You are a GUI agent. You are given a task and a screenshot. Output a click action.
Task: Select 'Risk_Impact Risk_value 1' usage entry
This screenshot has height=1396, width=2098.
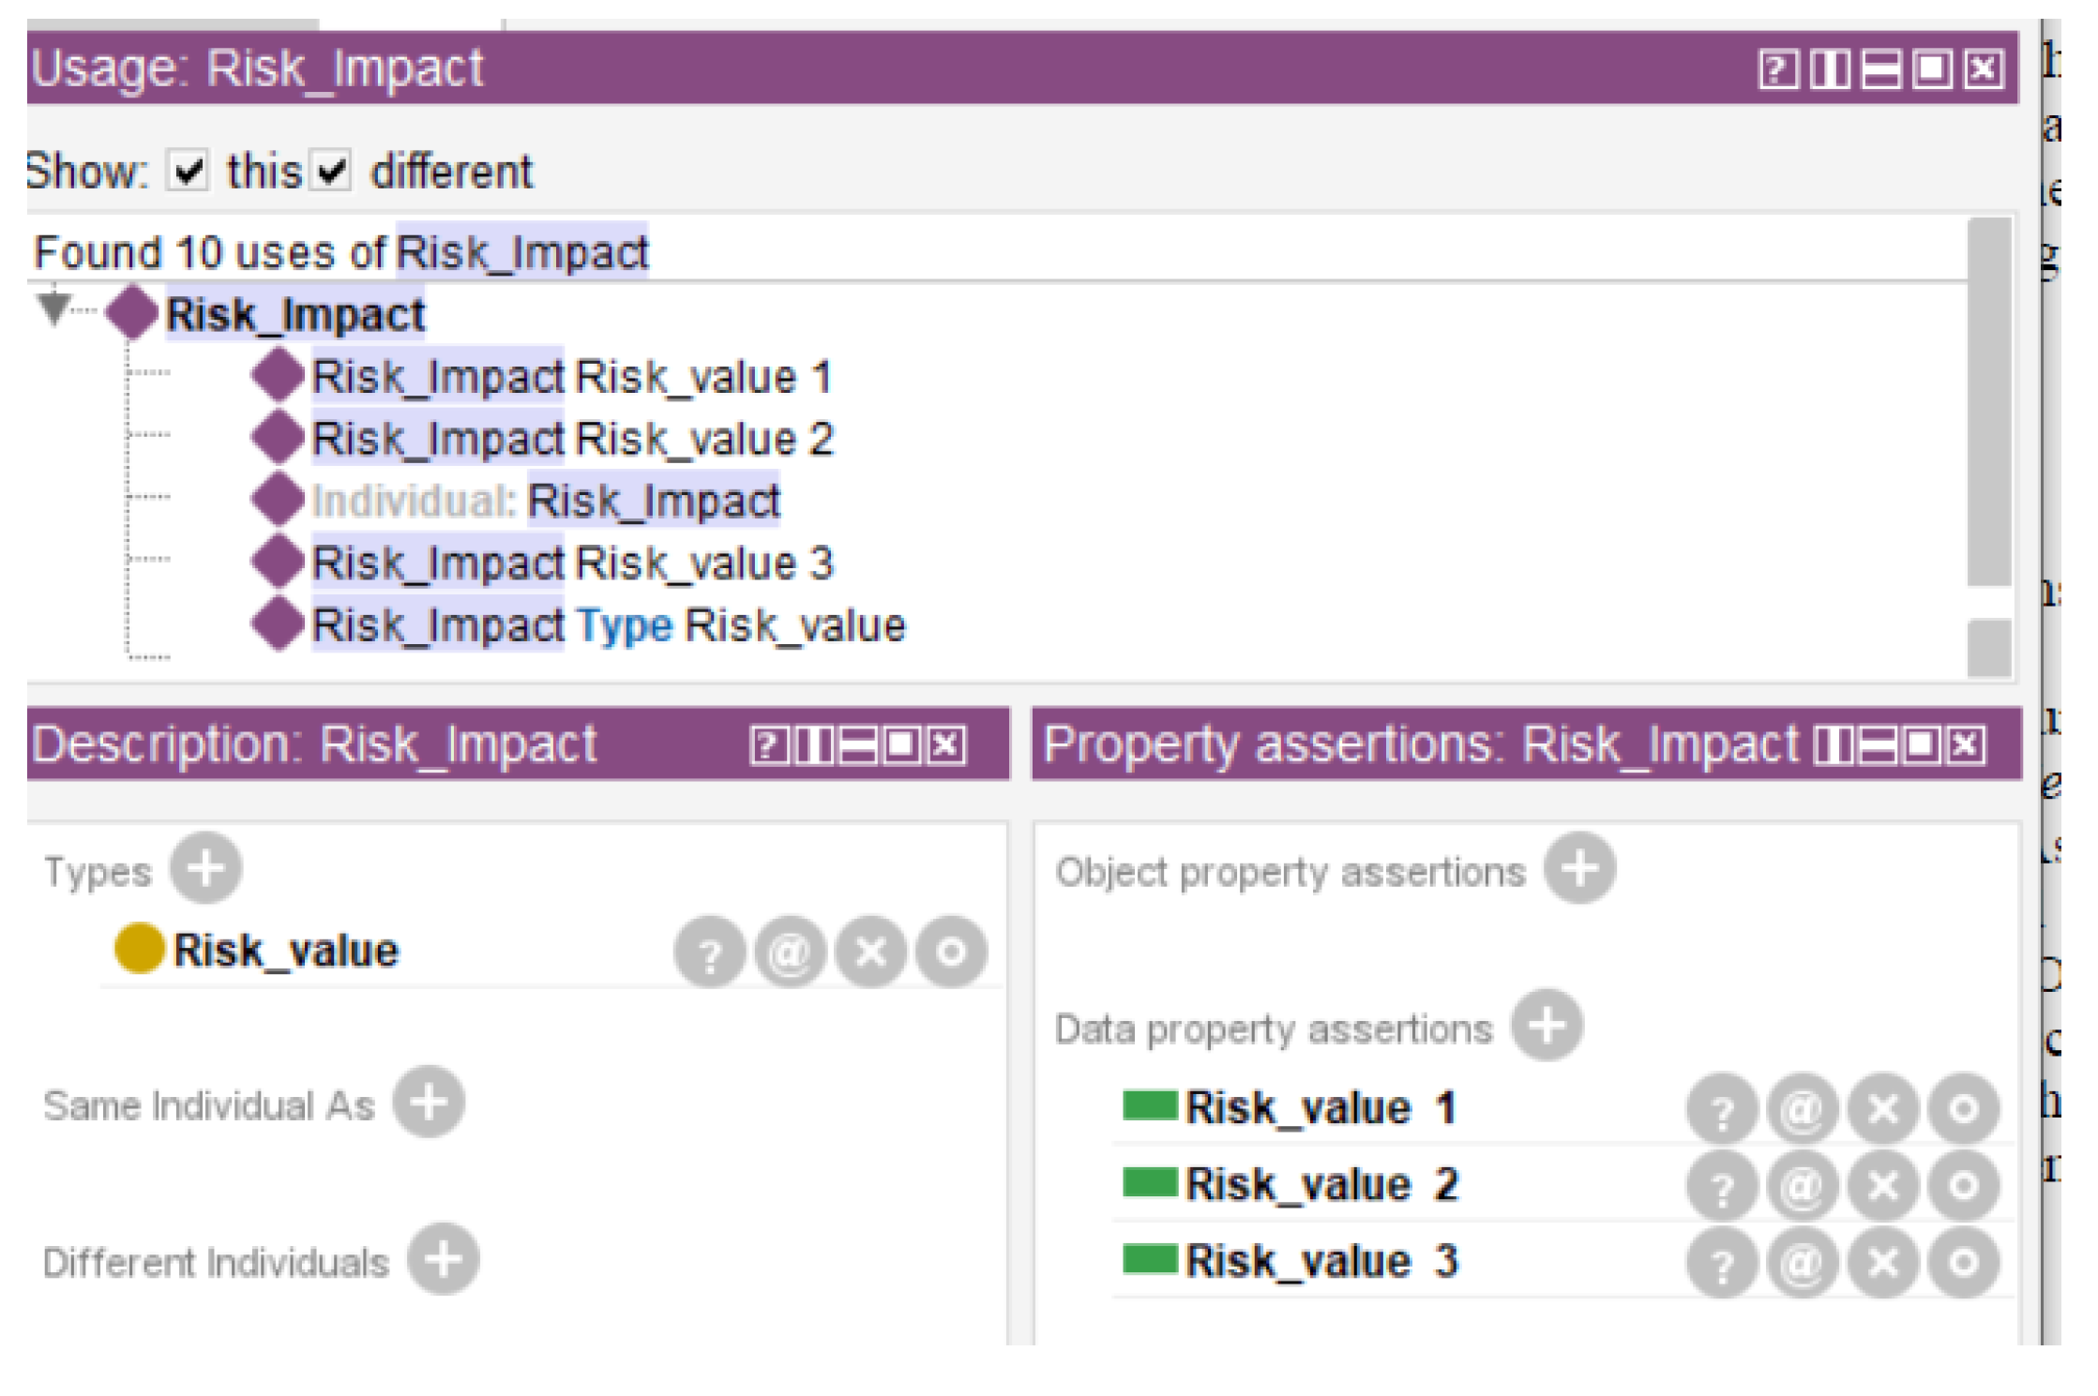point(572,377)
